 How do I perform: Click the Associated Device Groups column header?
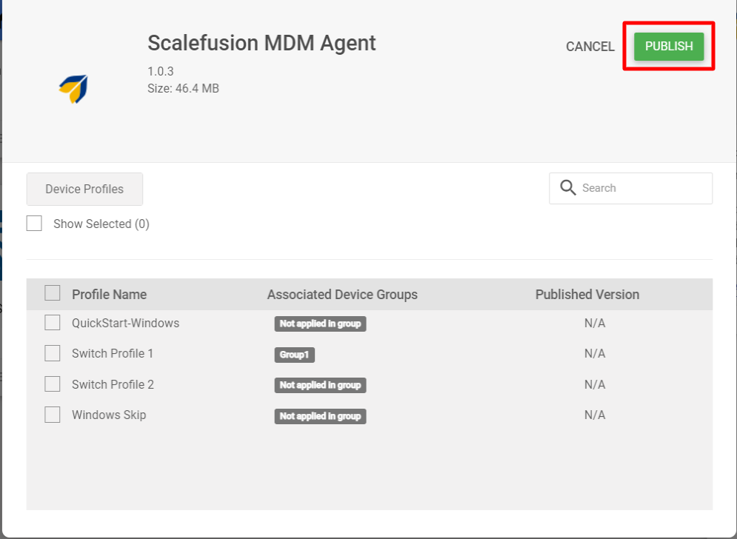(x=342, y=295)
